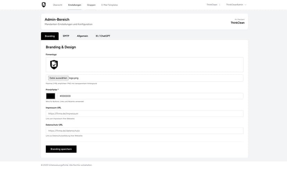The width and height of the screenshot is (287, 169).
Task: Open the Gruppen navigation item
Action: tap(91, 5)
